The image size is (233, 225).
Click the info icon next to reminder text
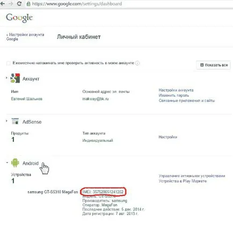(137, 63)
